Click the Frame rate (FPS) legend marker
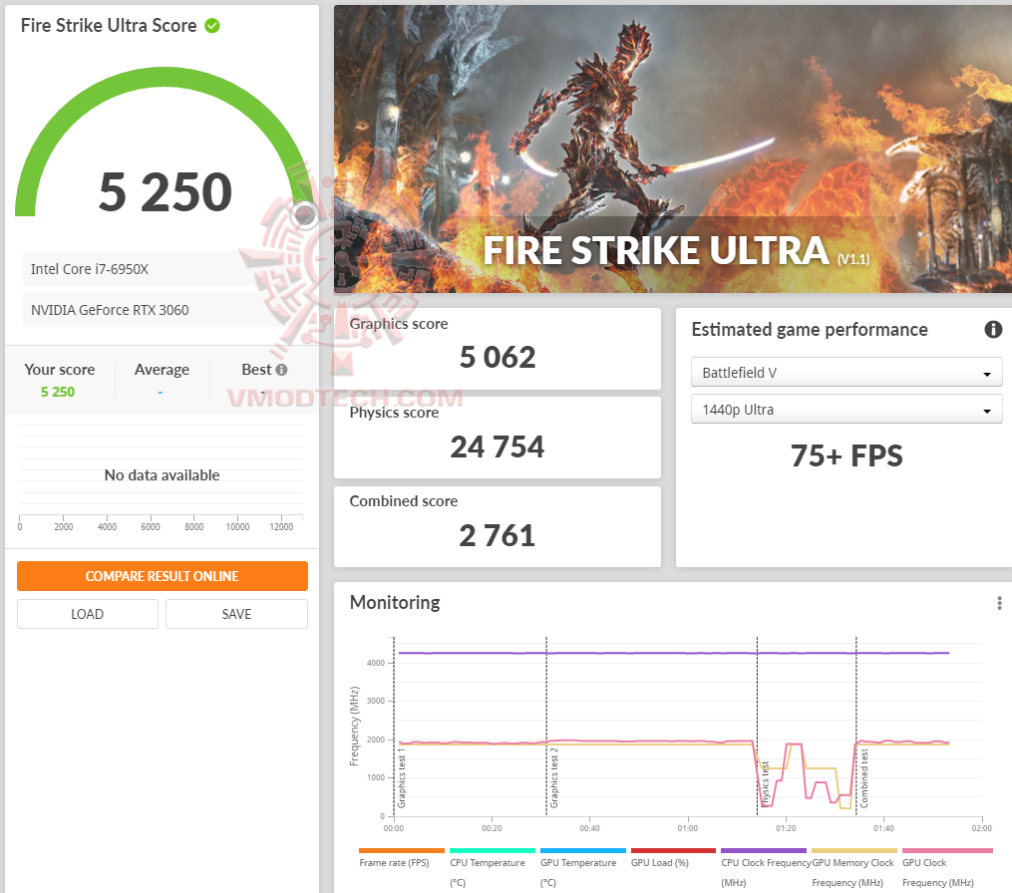 [x=402, y=849]
